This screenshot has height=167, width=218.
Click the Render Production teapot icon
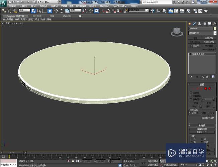pos(206,11)
